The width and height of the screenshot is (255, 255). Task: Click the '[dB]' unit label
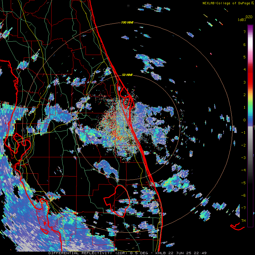(x=242, y=20)
